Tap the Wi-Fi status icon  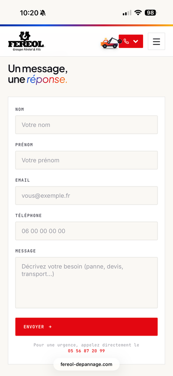pos(138,13)
